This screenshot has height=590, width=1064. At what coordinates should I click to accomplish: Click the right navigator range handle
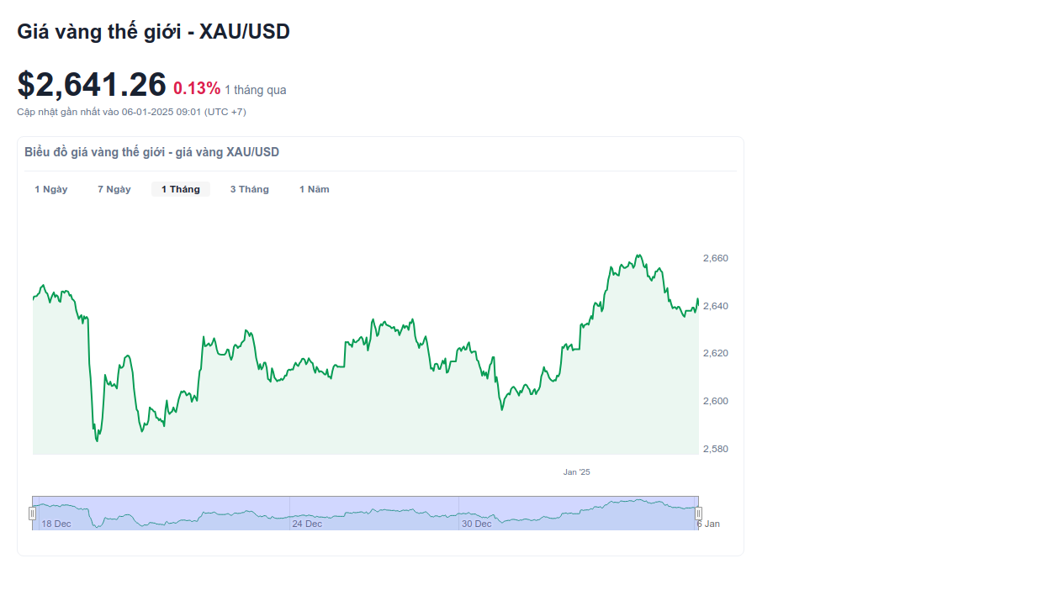coord(698,514)
